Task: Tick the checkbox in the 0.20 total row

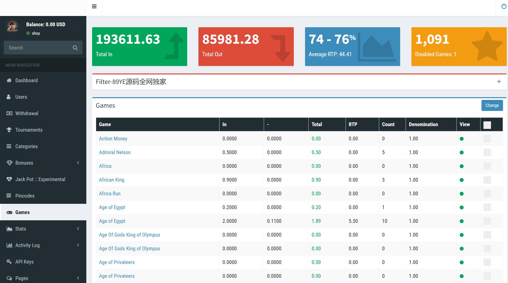Action: click(x=487, y=207)
